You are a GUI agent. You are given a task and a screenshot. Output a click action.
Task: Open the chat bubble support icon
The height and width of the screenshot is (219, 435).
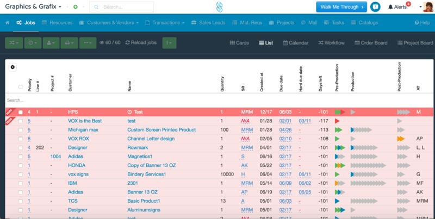[375, 7]
